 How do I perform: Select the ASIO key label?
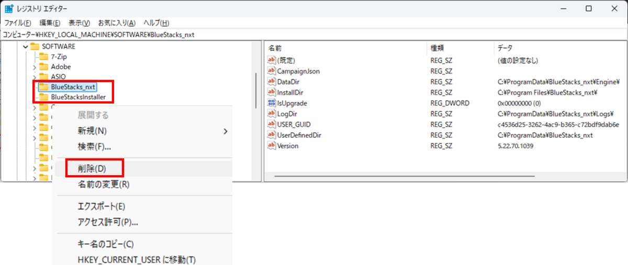click(59, 77)
